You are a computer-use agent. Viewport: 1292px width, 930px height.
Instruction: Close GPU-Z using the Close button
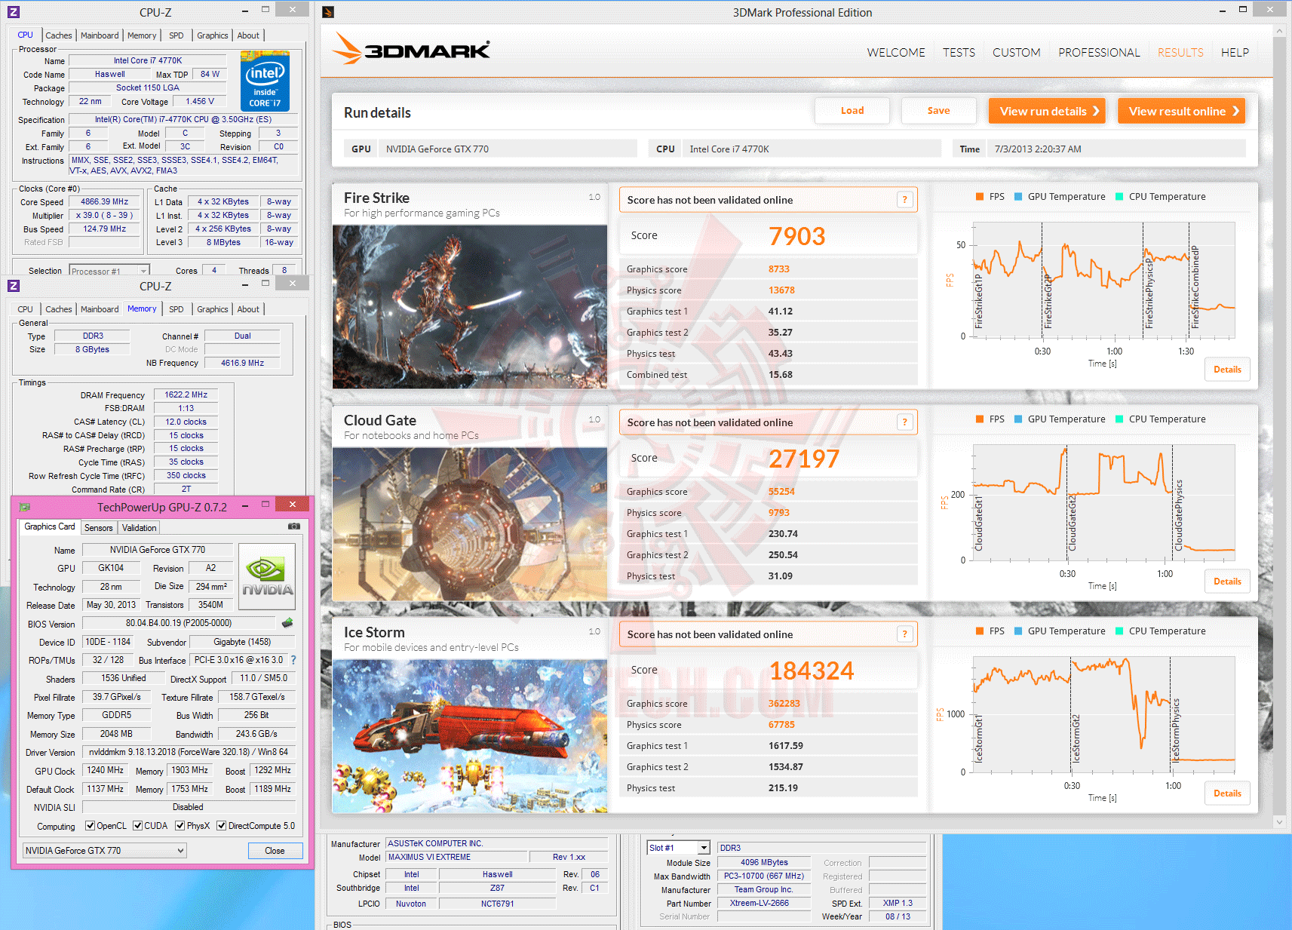tap(275, 851)
